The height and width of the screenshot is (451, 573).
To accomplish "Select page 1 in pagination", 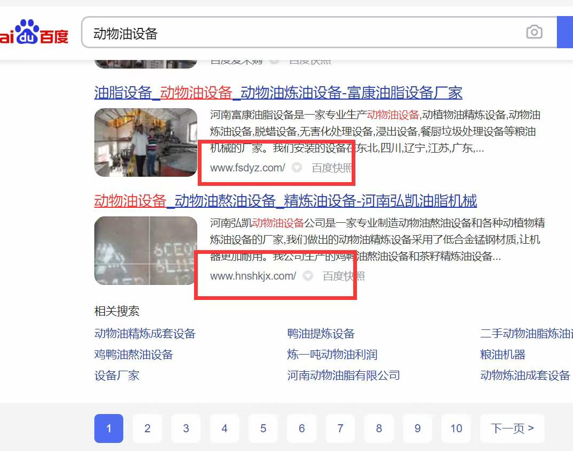I will click(109, 429).
